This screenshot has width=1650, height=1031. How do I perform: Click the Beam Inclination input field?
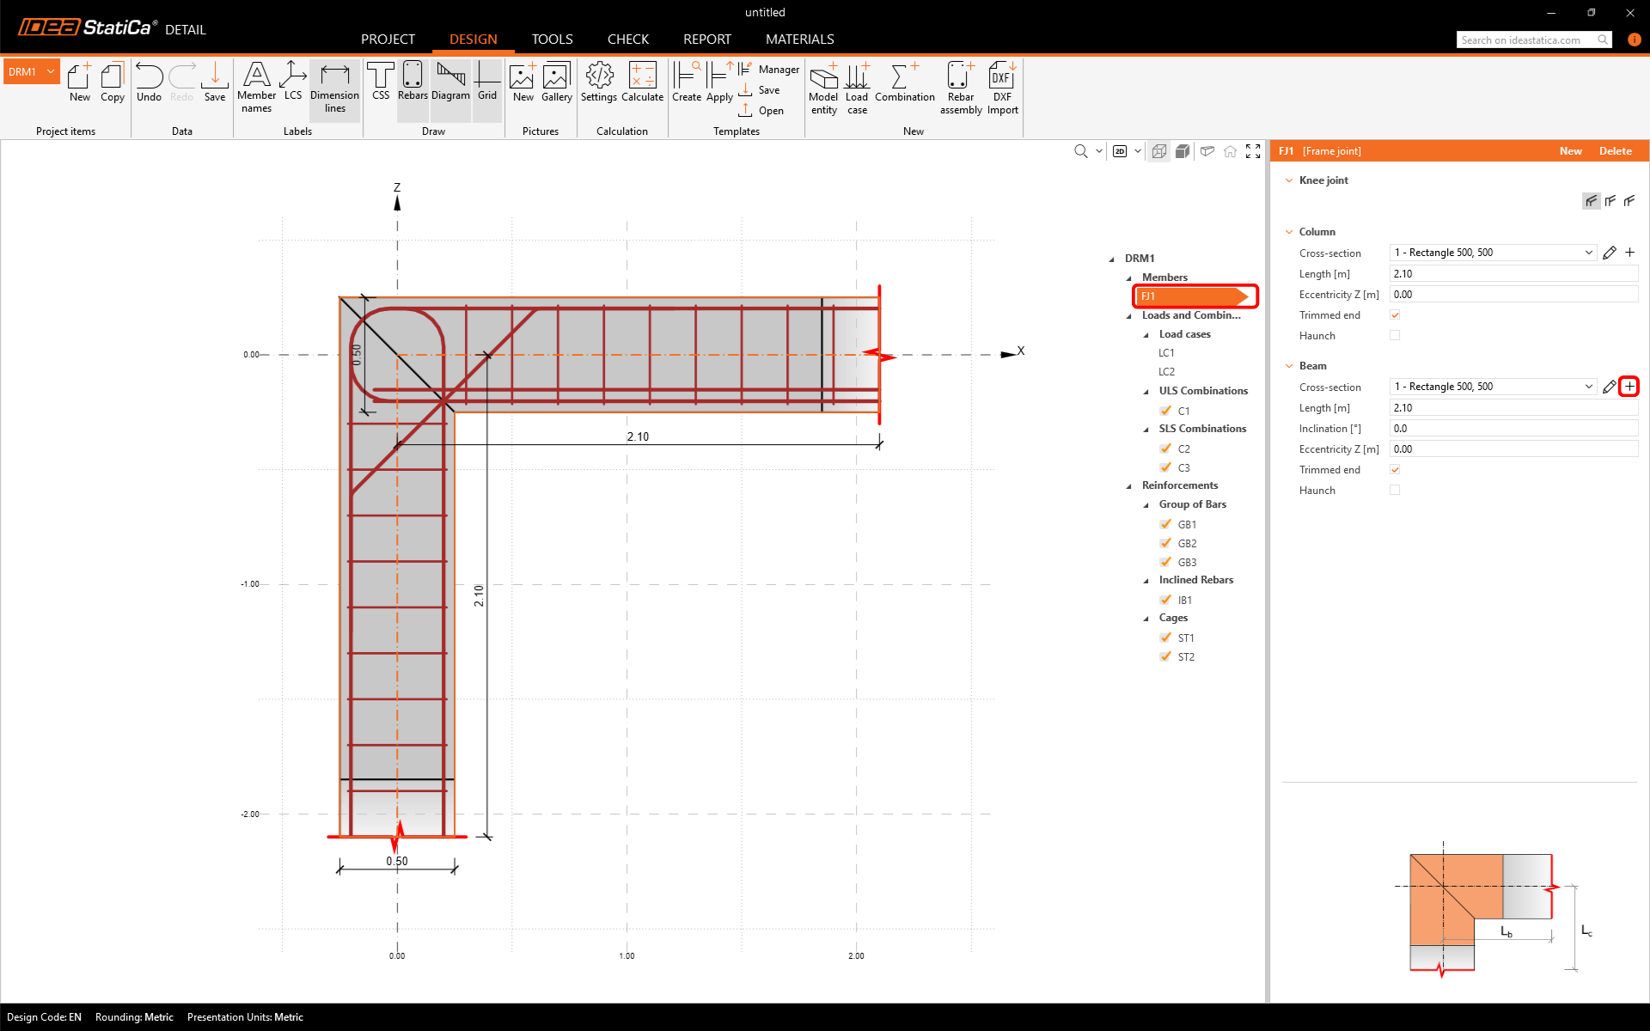pos(1512,429)
